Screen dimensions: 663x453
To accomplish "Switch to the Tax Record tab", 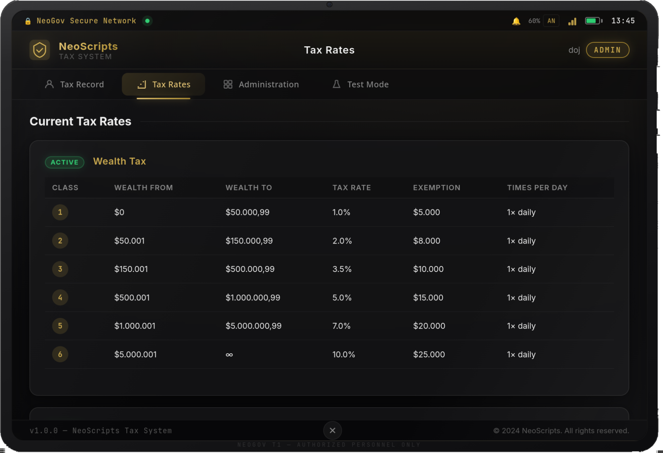I will point(74,84).
